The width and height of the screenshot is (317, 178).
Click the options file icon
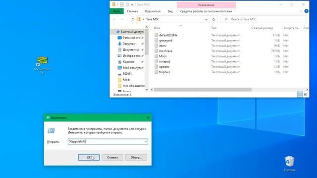[x=156, y=67]
